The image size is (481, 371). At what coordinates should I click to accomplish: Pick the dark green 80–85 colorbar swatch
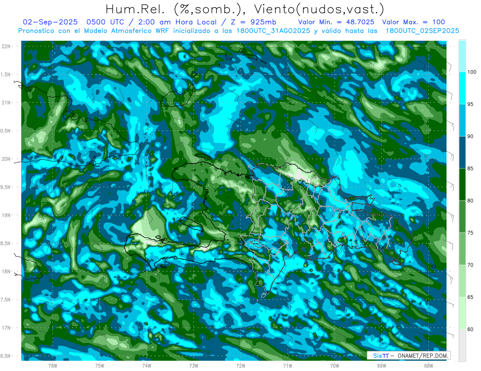(462, 184)
